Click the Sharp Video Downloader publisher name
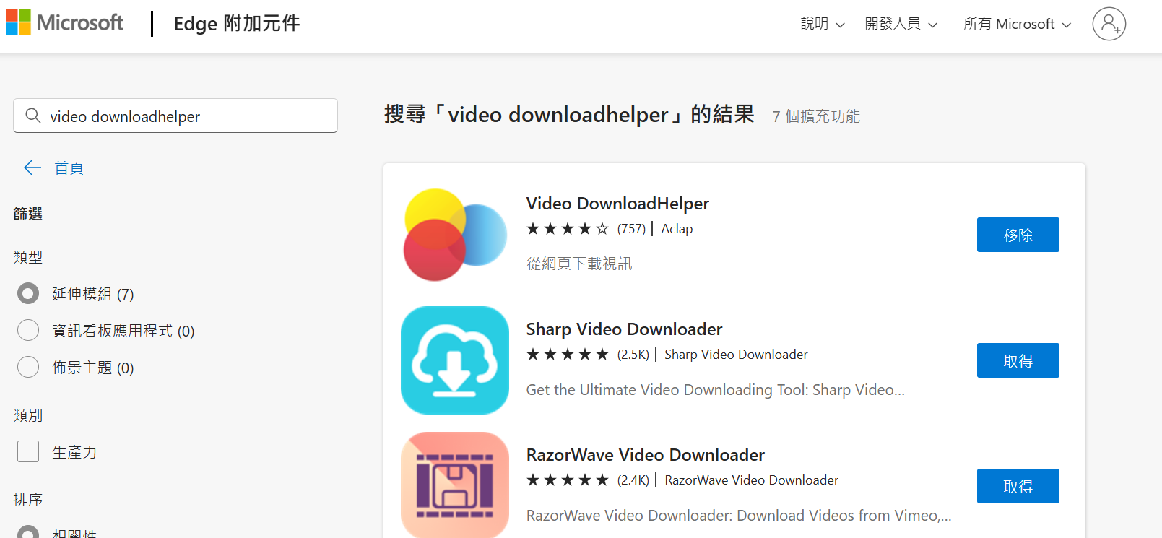This screenshot has width=1162, height=538. point(736,355)
